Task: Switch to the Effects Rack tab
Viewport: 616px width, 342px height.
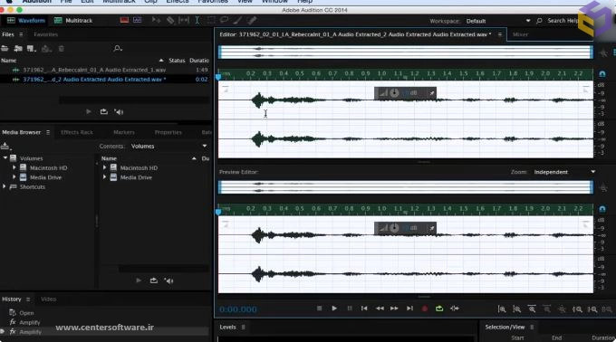Action: pos(77,133)
